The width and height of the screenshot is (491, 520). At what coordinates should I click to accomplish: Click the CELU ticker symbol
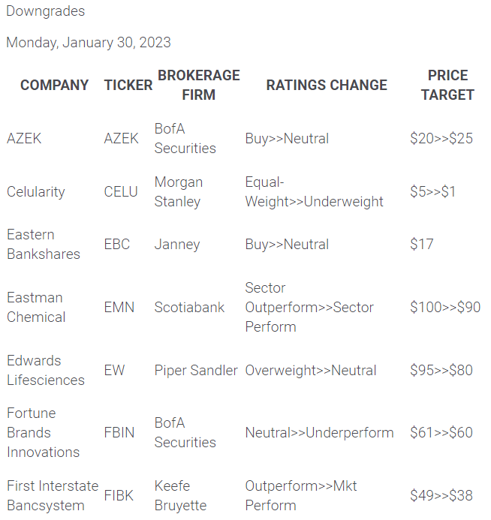121,191
